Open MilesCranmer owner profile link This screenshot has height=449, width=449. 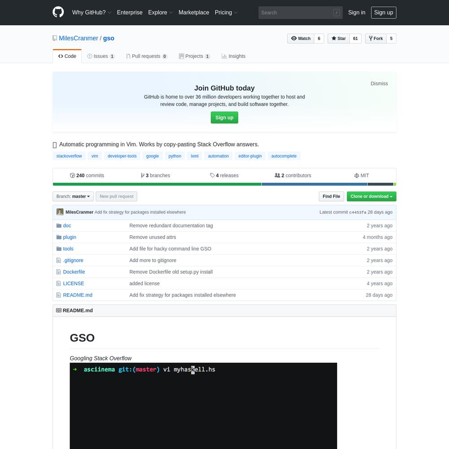coord(79,38)
